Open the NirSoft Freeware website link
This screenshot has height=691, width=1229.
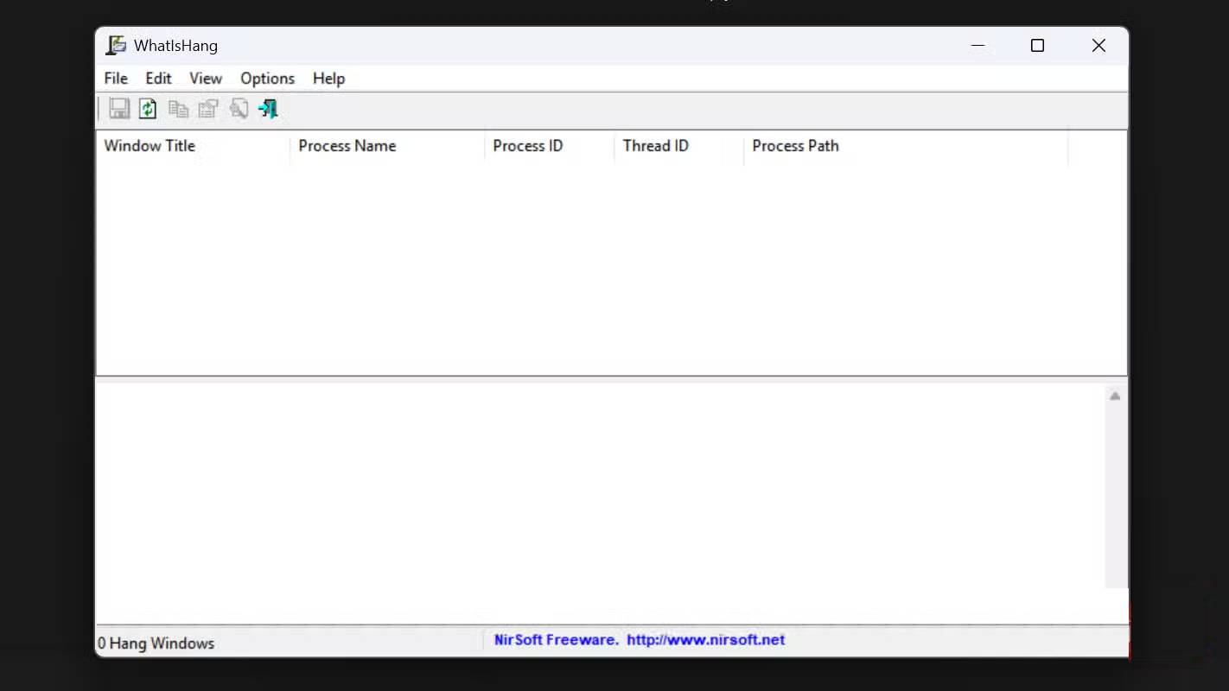pyautogui.click(x=640, y=640)
